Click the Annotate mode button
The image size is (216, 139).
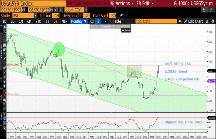click(106, 26)
